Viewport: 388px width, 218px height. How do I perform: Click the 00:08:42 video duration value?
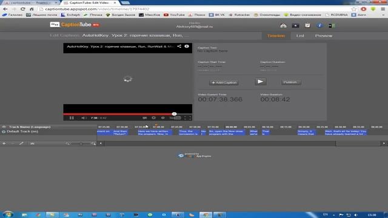[275, 99]
